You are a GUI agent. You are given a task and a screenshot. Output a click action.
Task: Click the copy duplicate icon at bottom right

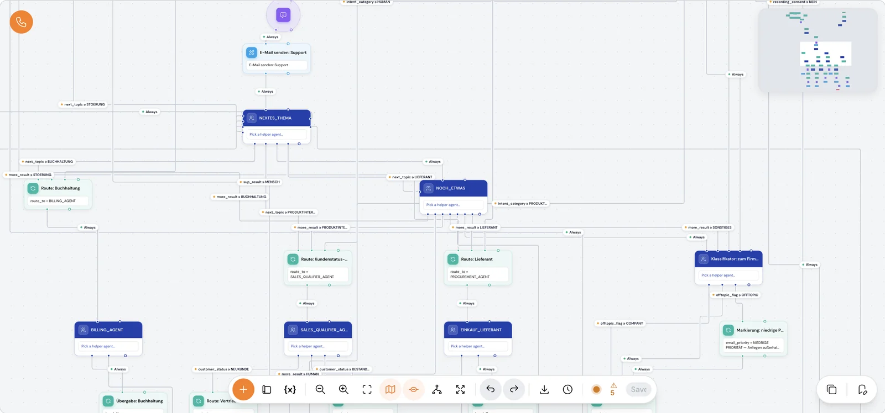[x=831, y=389]
